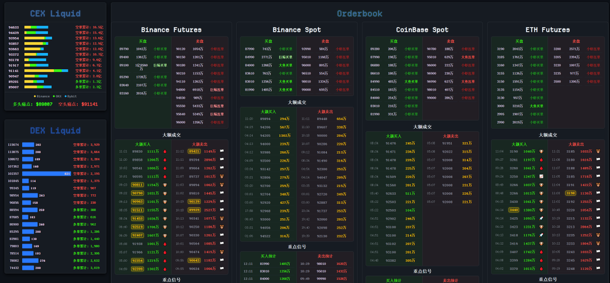Click the 654万 trade in Binance Spot large sells
Image resolution: width=610 pixels, height=283 pixels.
(341, 119)
